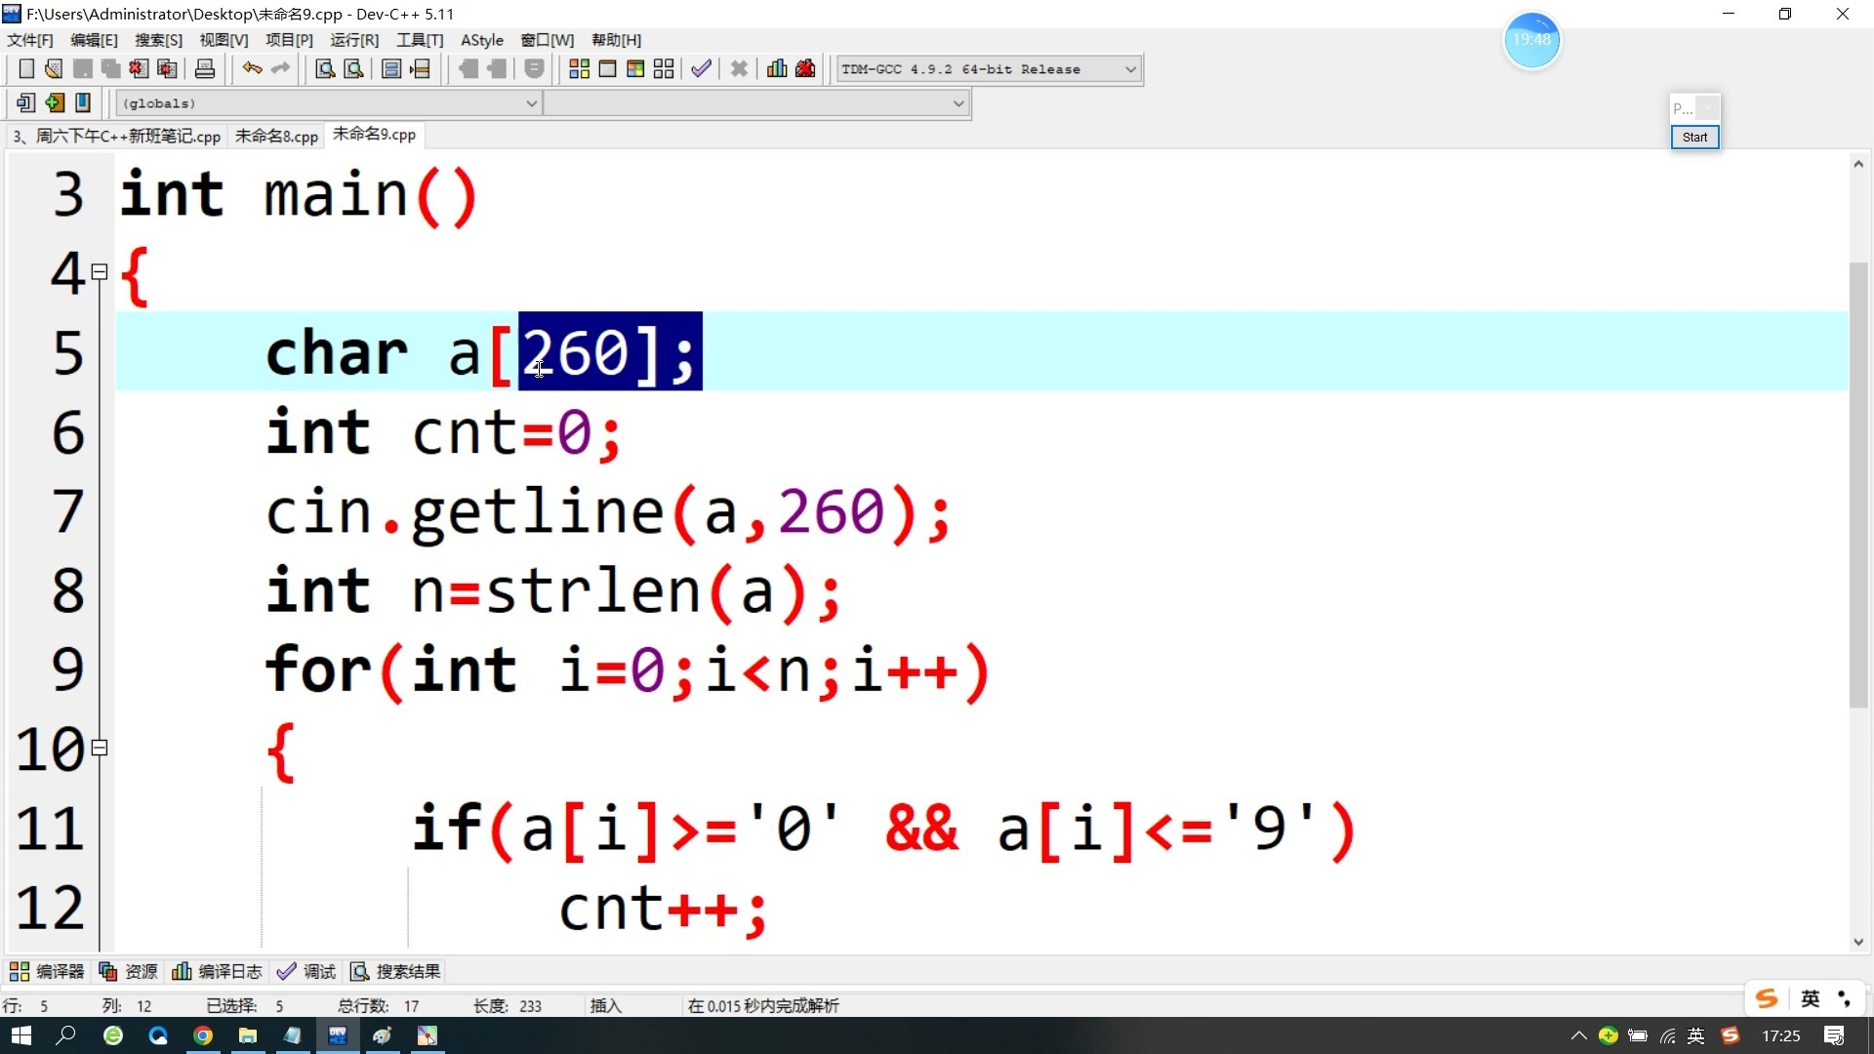
Task: Click the Syntax check checkmark icon
Action: tap(701, 69)
